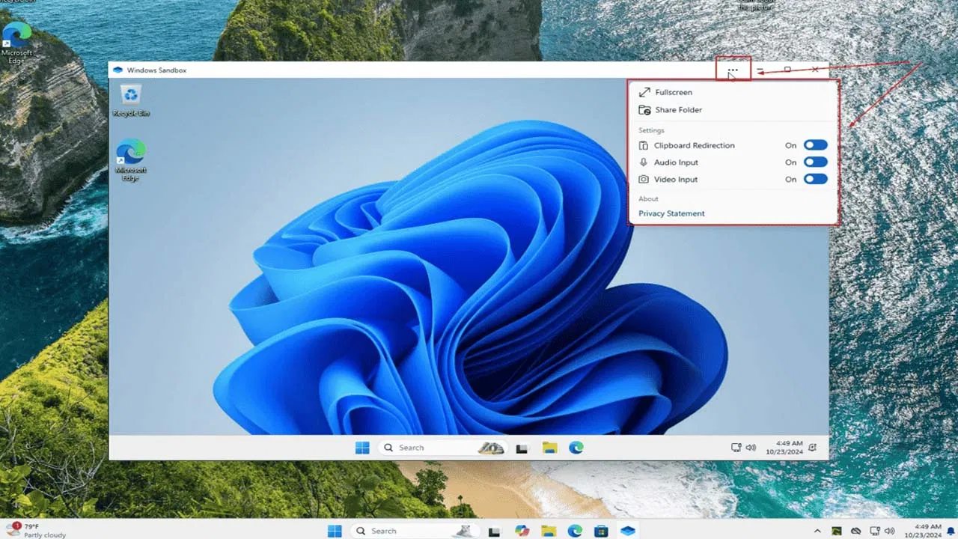
Task: Click the host taskbar Search box
Action: click(415, 531)
